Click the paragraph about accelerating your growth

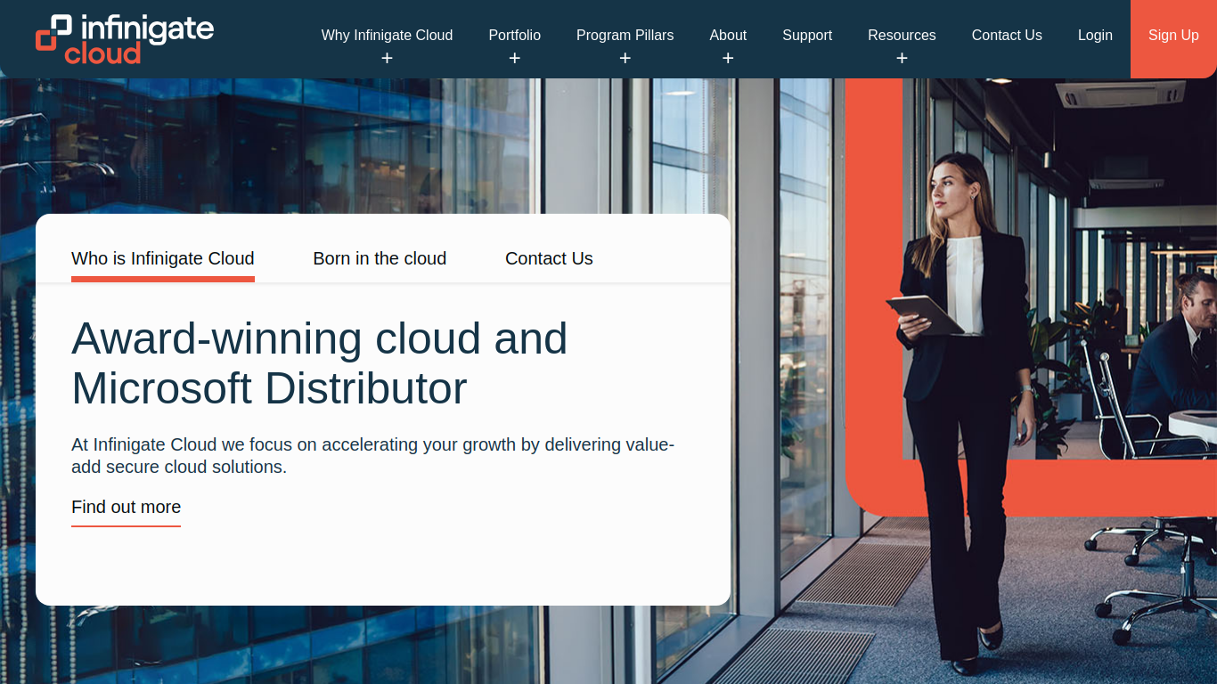372,456
